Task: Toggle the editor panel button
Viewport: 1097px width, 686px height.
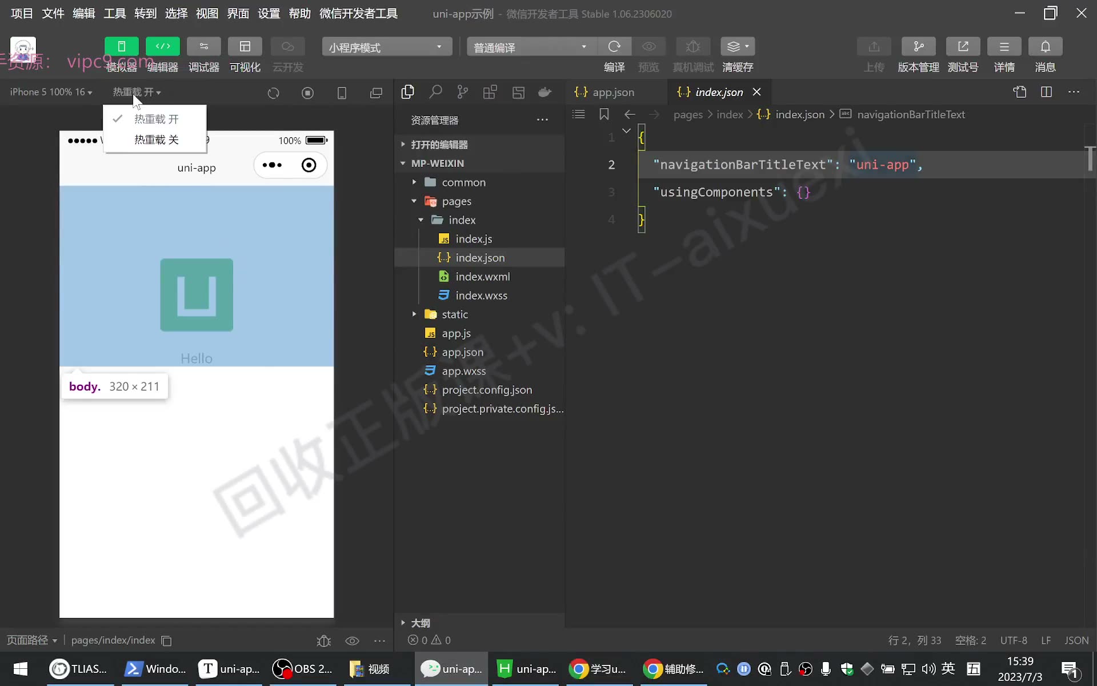Action: [163, 46]
